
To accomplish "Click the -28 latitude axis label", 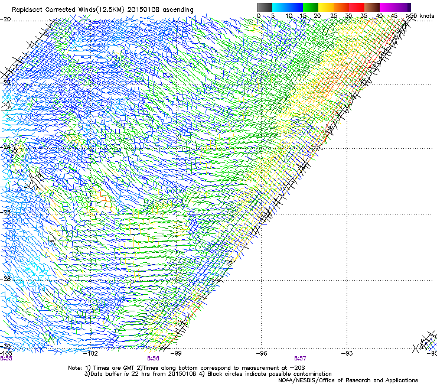I will coord(5,279).
